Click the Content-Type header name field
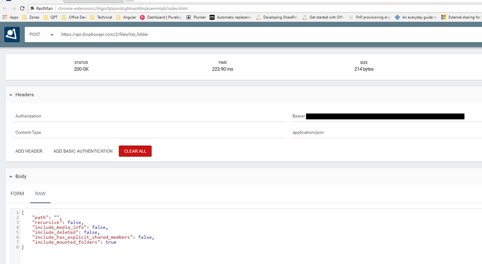Image resolution: width=482 pixels, height=264 pixels. [145, 132]
